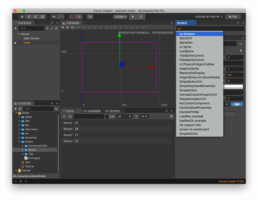Click the white color swatch in inspector

pos(234,86)
